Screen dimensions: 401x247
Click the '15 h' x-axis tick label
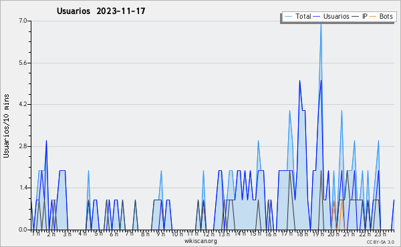pos(255,234)
